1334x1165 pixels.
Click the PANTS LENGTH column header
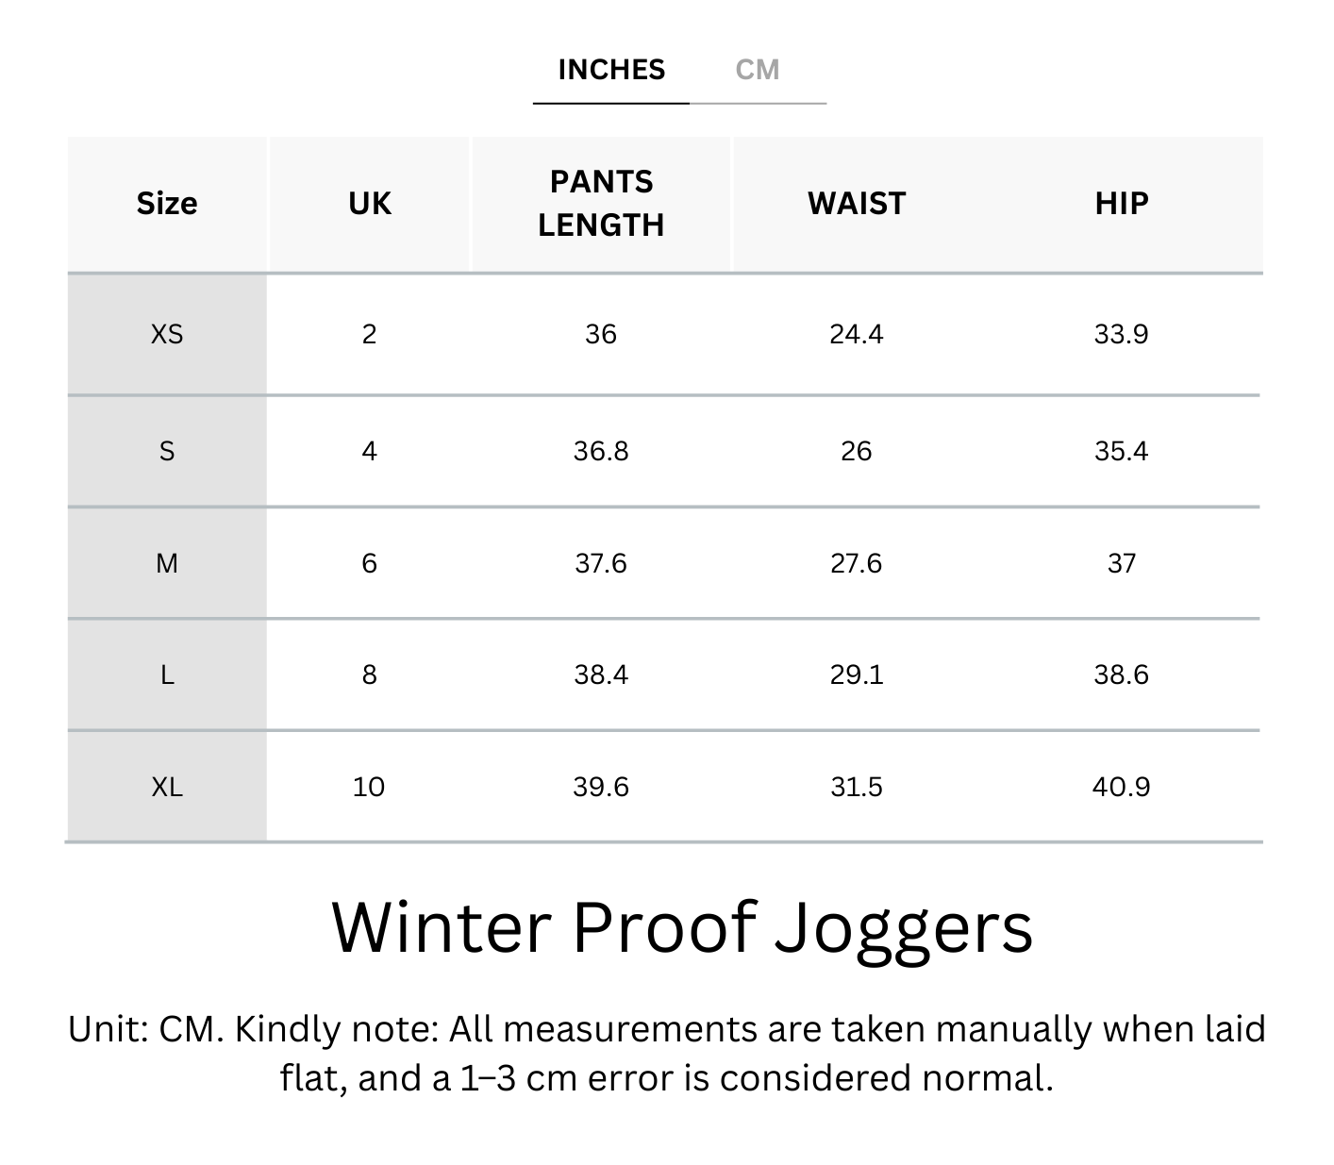[x=601, y=204]
